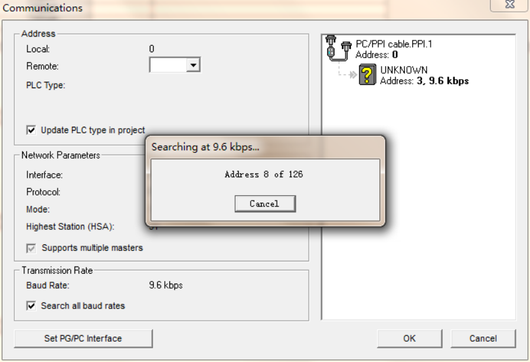
Task: Click Cancel at the bottom right of the dialog
Action: [x=483, y=338]
